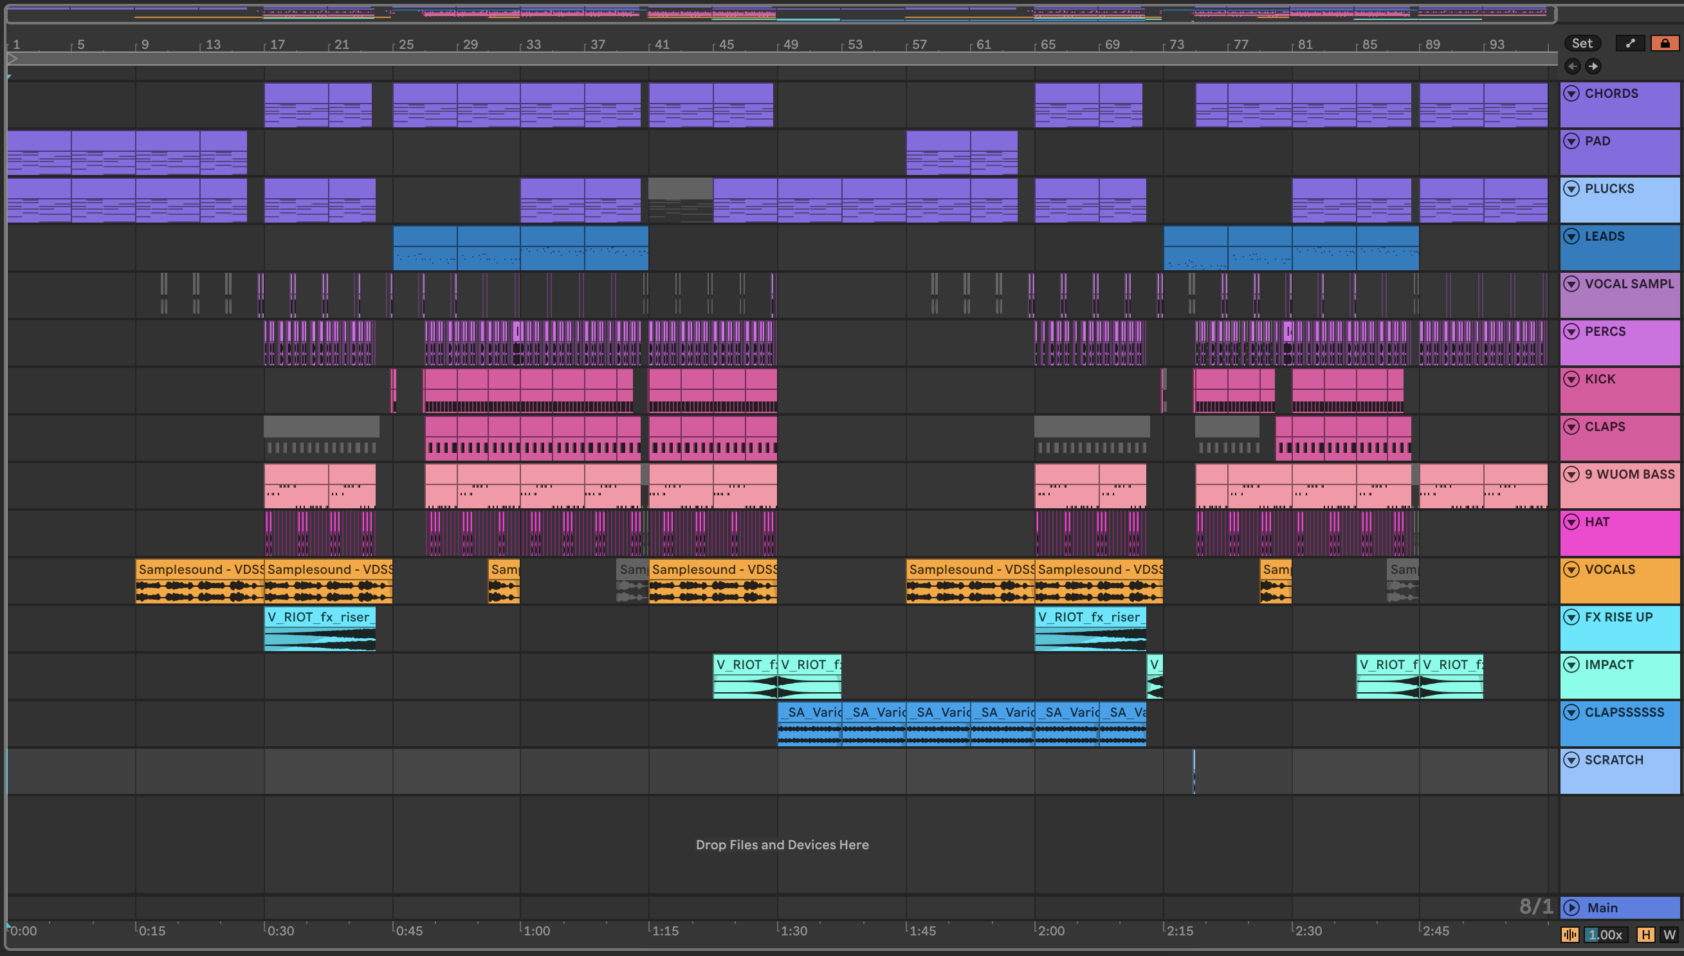
Task: Toggle the automation mode button
Action: pyautogui.click(x=1630, y=43)
